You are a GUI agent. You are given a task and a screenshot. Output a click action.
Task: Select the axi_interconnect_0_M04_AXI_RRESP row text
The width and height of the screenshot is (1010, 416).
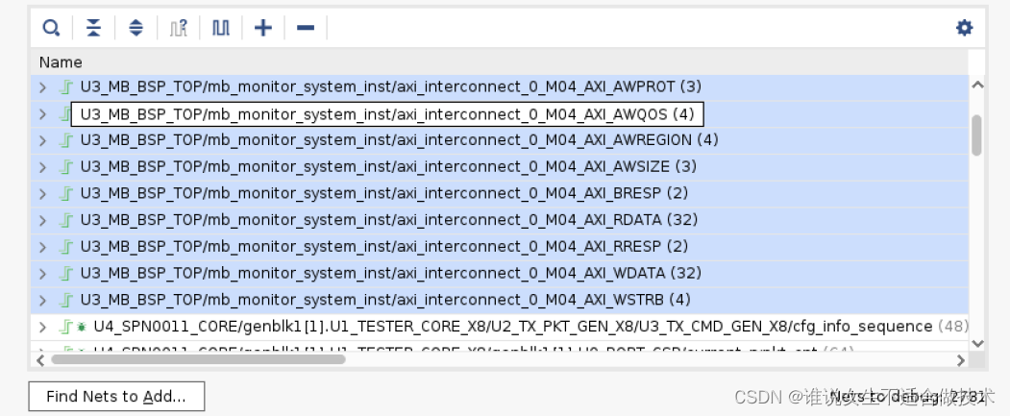pyautogui.click(x=383, y=246)
